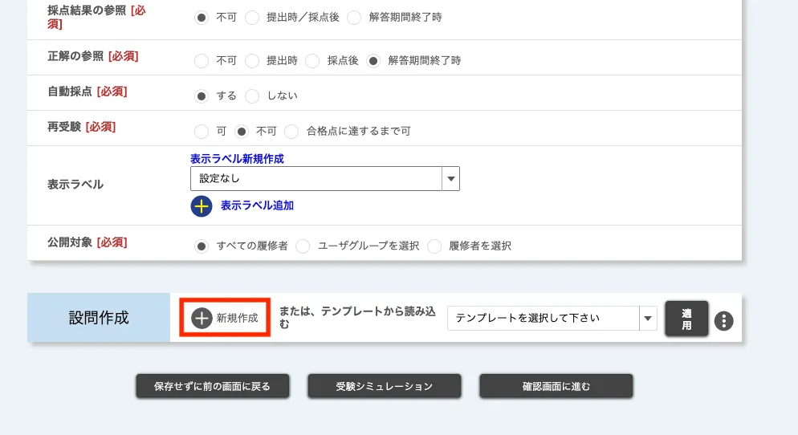Select ユーザグループを選択 for 公開対象
798x435 pixels.
[303, 246]
